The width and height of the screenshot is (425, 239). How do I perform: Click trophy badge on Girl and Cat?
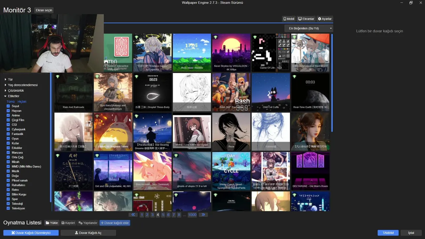click(97, 156)
